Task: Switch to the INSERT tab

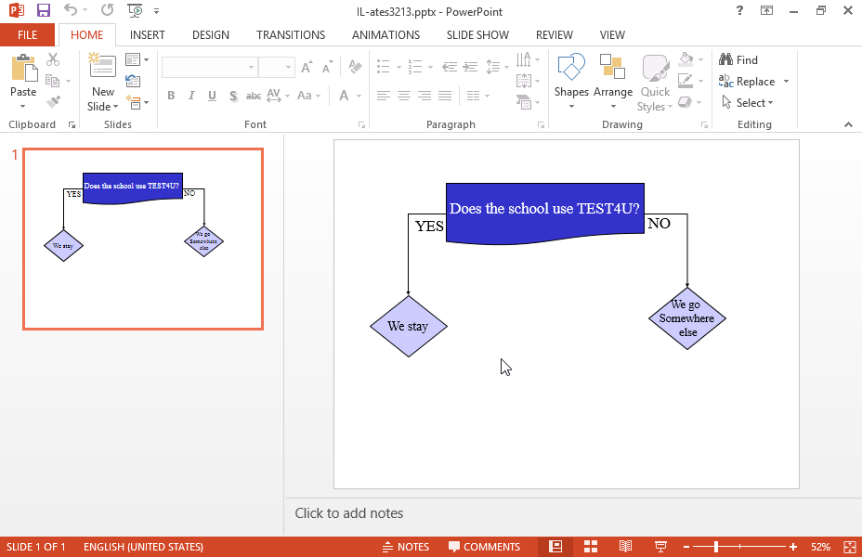Action: click(x=148, y=35)
